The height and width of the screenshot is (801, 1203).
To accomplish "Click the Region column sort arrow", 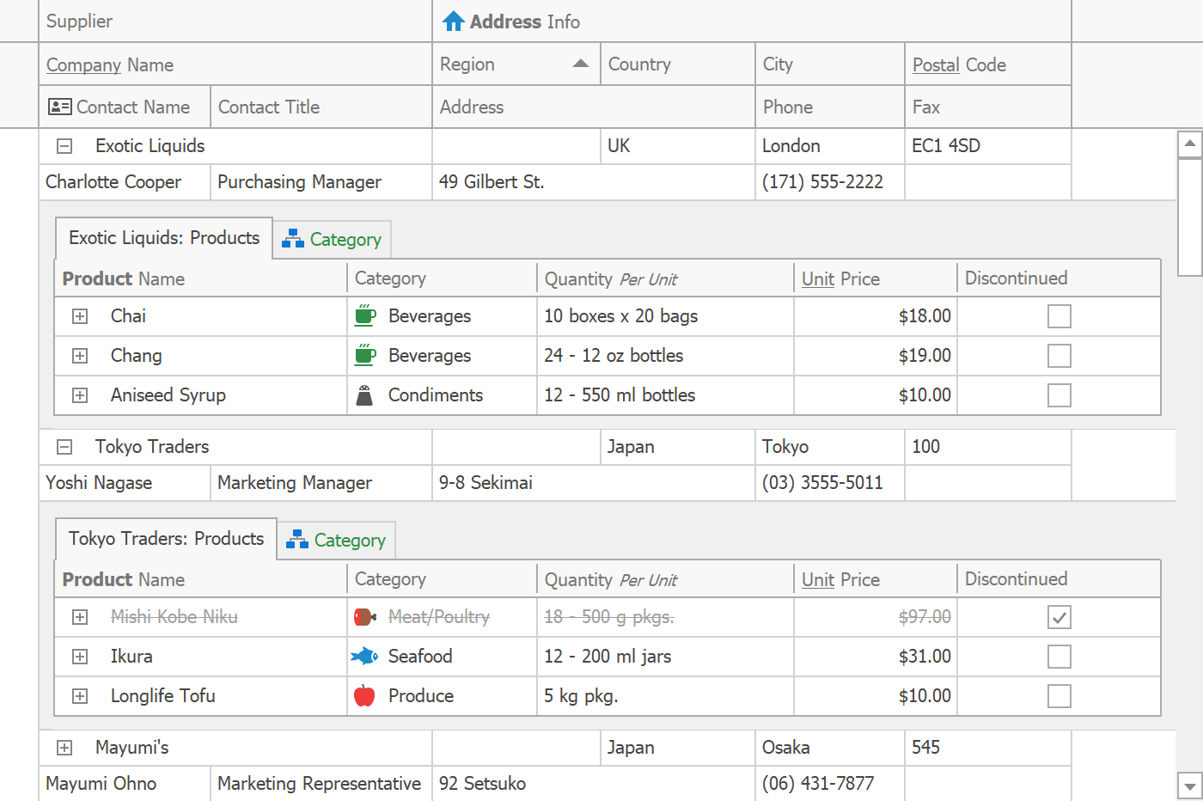I will [581, 64].
